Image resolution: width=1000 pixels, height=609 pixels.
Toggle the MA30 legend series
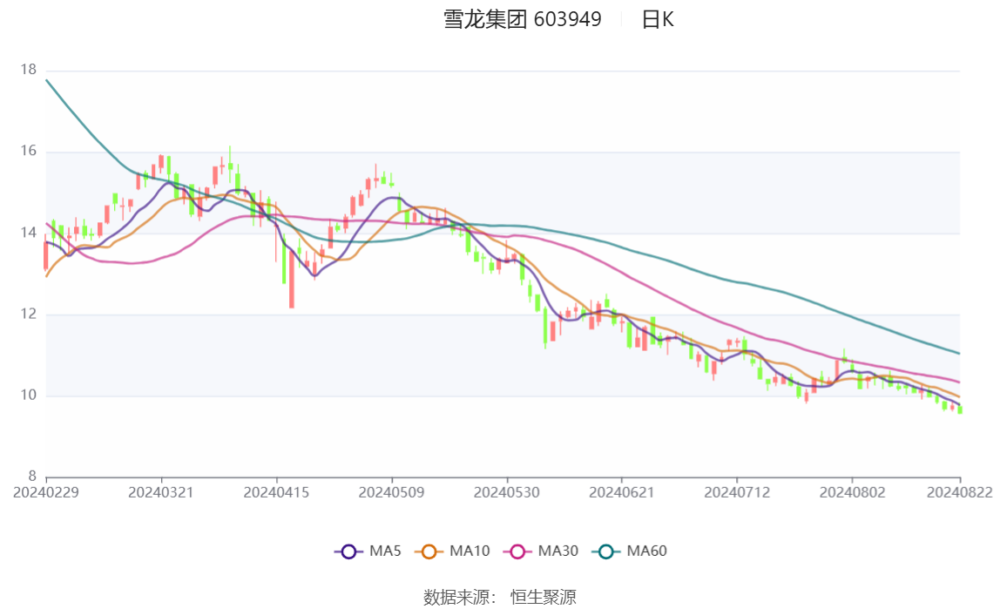[541, 551]
